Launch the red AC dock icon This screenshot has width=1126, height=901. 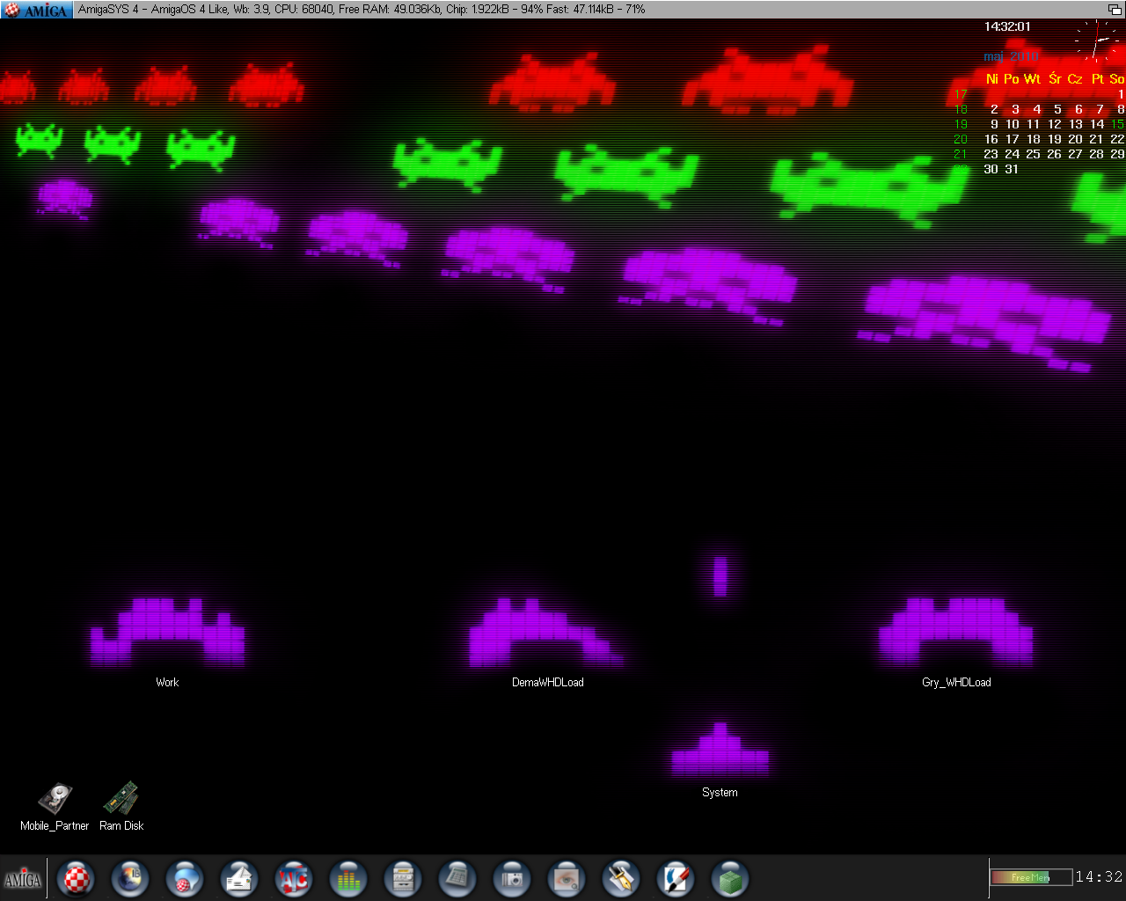point(294,878)
